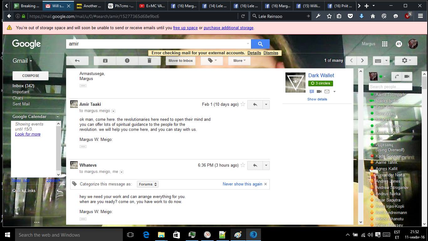Star the Whatevs 6:36 PM message

[243, 165]
